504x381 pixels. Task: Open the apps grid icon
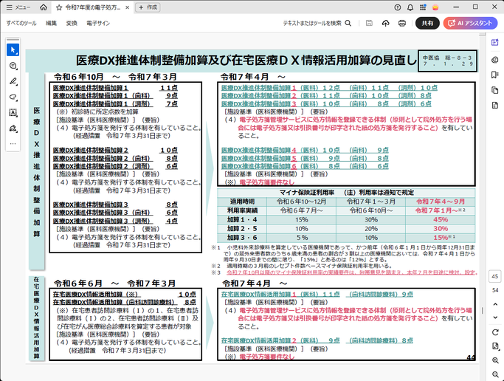(x=423, y=7)
